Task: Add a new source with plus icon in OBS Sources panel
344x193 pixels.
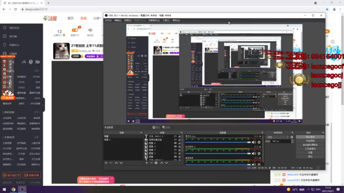Action: click(x=147, y=163)
